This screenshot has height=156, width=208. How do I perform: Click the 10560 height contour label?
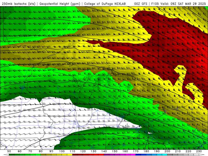(99, 133)
